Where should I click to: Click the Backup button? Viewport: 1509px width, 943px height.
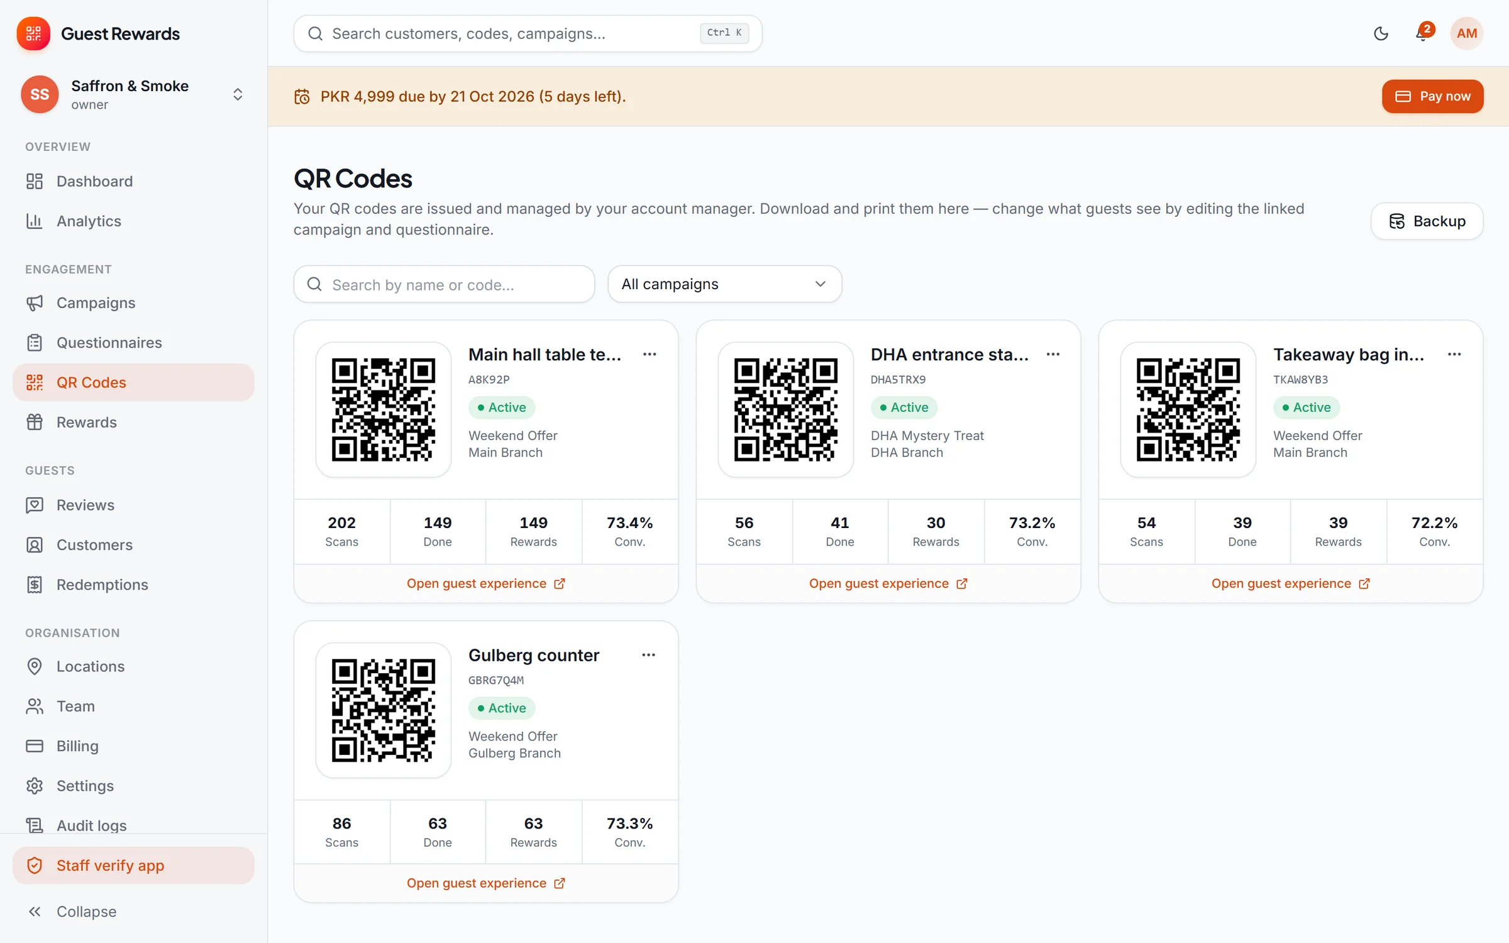[x=1427, y=221]
